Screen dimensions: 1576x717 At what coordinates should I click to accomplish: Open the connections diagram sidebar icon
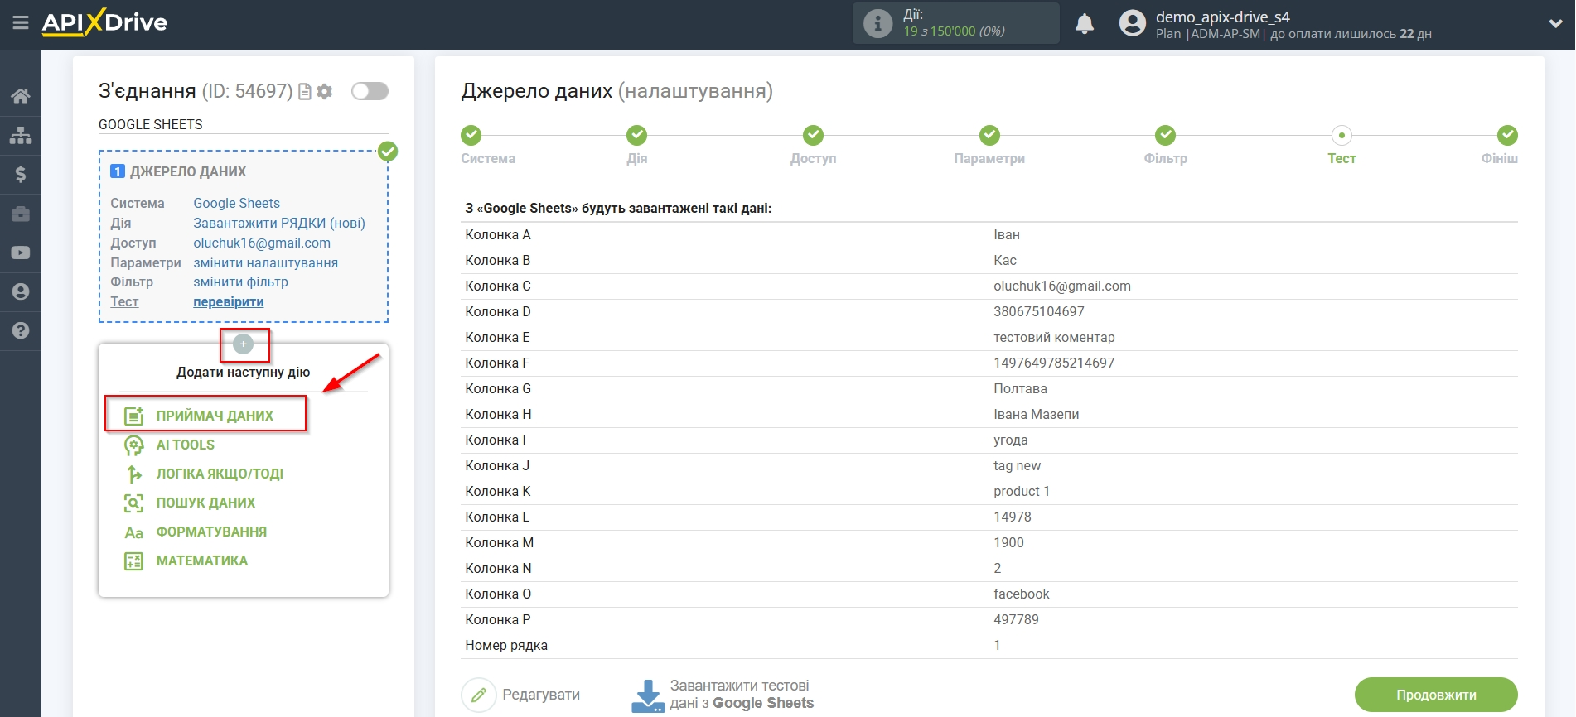pos(21,135)
